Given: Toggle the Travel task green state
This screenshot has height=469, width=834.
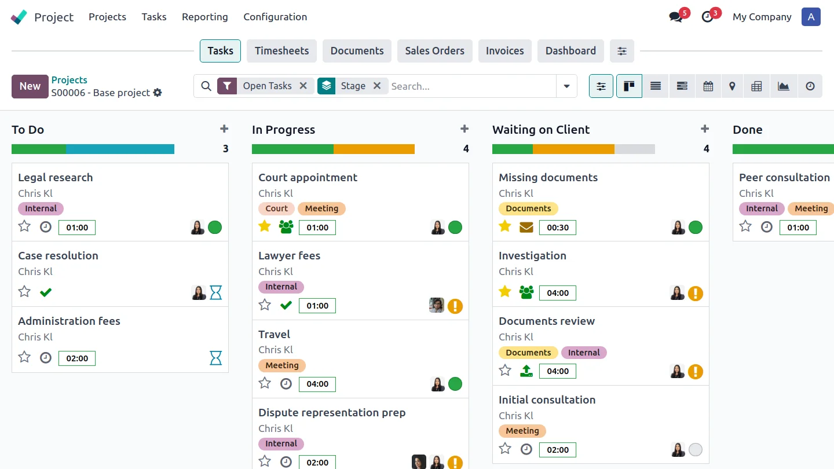Looking at the screenshot, I should (x=455, y=384).
